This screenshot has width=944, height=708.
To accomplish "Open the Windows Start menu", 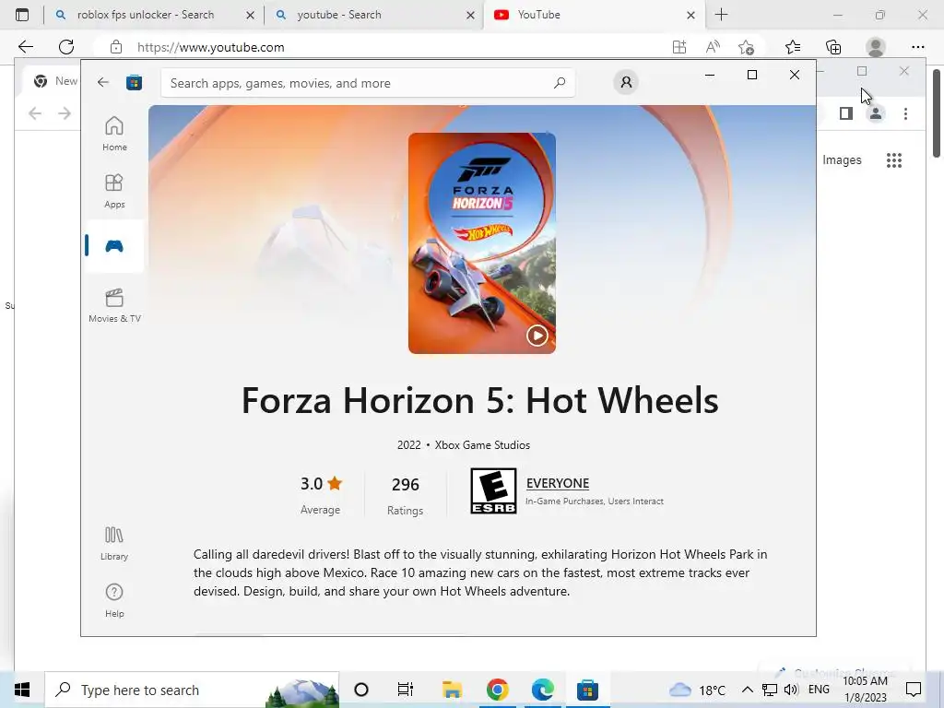I will click(22, 690).
